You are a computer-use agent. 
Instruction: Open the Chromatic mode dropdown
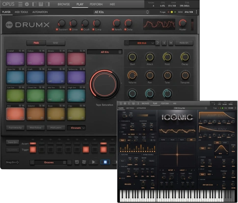tap(76, 128)
